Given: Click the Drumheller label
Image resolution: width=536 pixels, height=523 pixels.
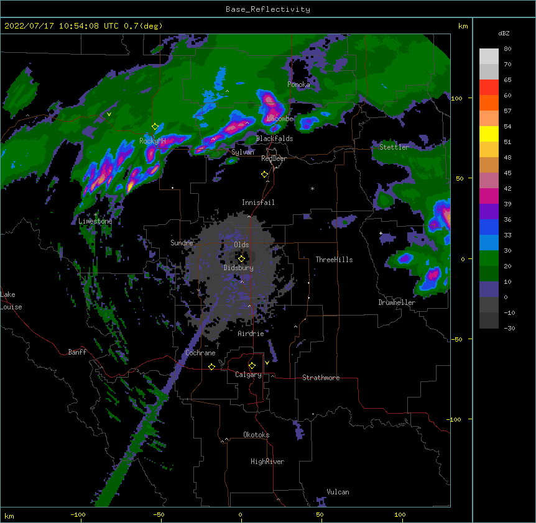Looking at the screenshot, I should click(x=397, y=302).
